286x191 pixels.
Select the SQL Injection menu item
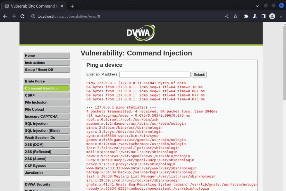point(47,123)
